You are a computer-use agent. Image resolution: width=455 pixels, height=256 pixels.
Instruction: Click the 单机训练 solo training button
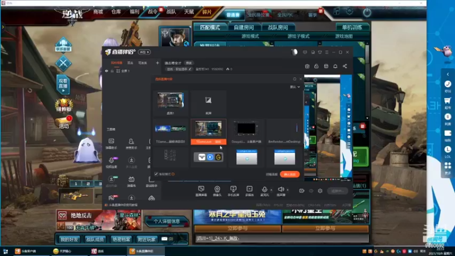pos(352,27)
